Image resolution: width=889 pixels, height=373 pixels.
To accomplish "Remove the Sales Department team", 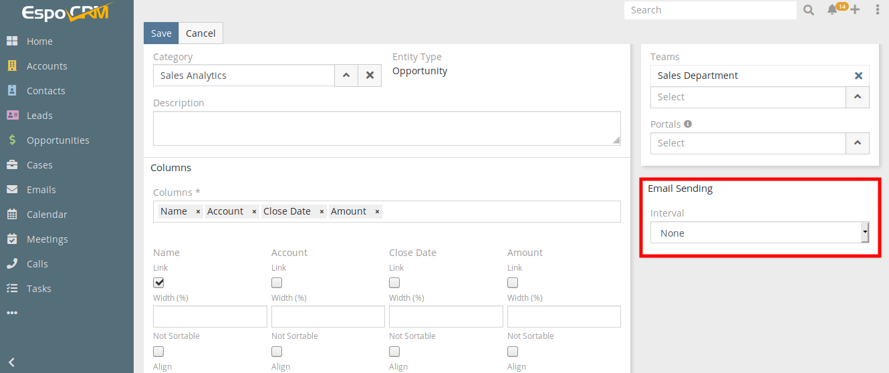I will pos(858,76).
